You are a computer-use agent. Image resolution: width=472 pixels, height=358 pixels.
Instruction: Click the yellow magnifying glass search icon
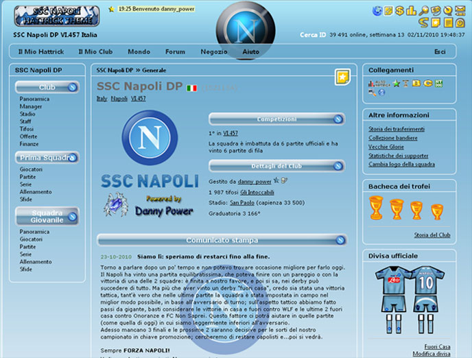(x=423, y=11)
